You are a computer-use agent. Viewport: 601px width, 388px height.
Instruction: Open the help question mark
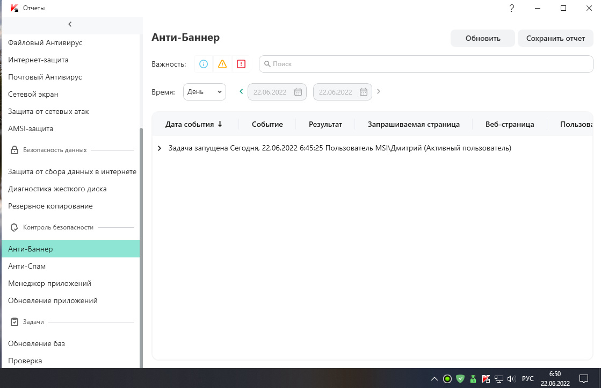pyautogui.click(x=512, y=8)
